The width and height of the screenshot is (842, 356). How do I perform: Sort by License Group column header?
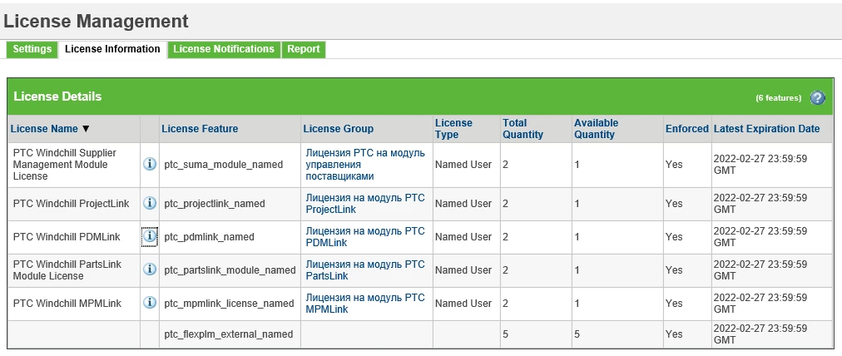tap(339, 129)
